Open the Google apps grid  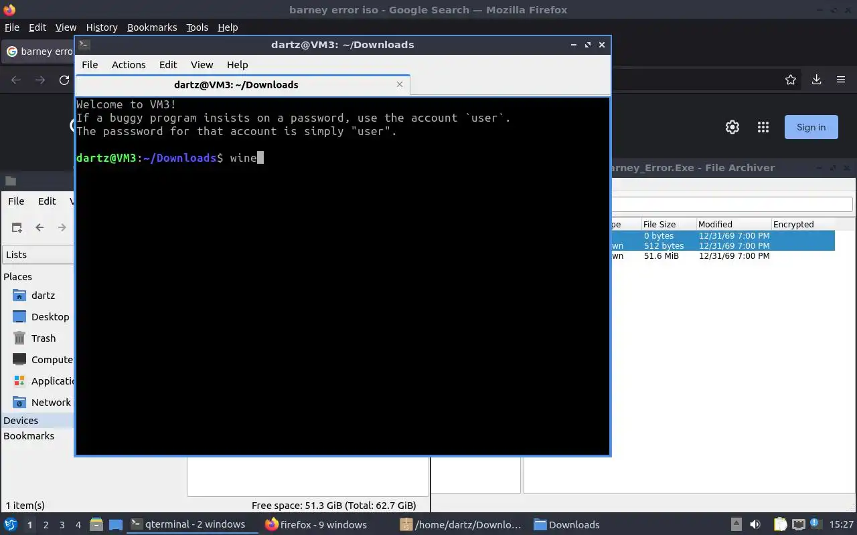pos(763,127)
